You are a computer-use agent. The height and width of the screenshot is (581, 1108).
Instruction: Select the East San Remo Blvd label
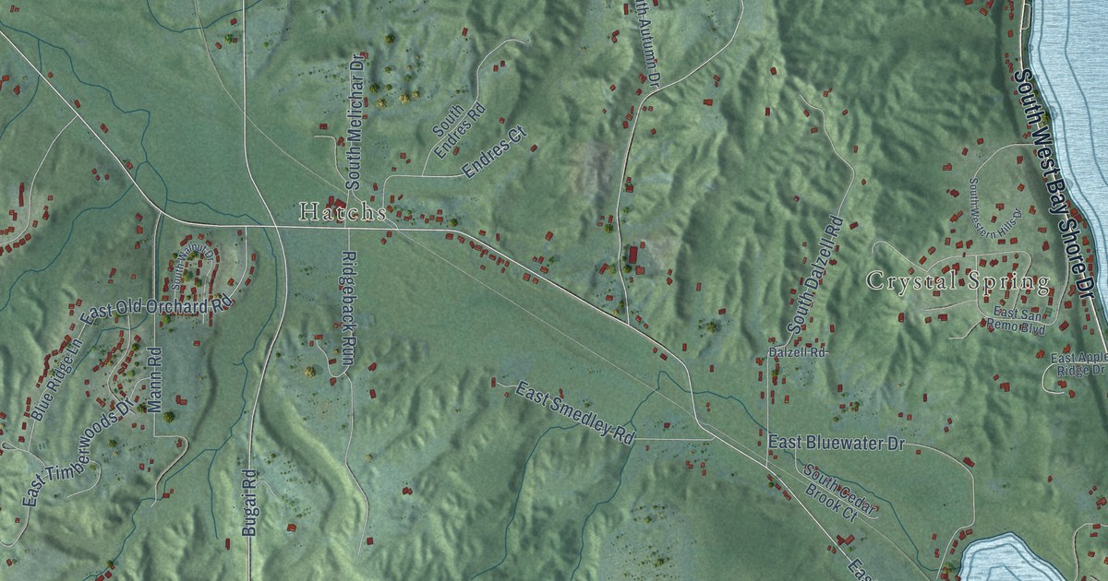[x=1015, y=320]
